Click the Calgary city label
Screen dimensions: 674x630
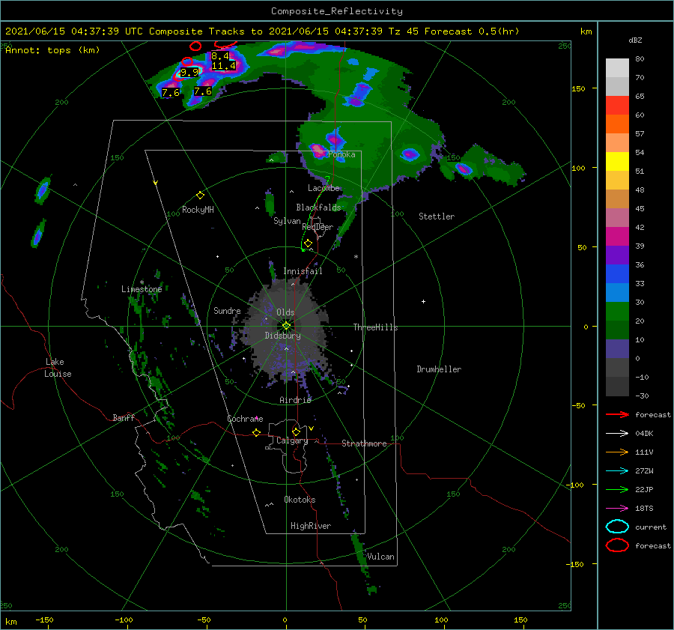point(292,440)
